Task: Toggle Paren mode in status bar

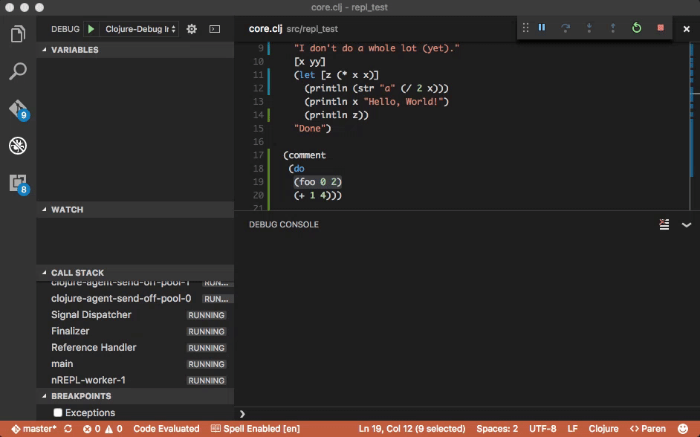Action: tap(647, 429)
